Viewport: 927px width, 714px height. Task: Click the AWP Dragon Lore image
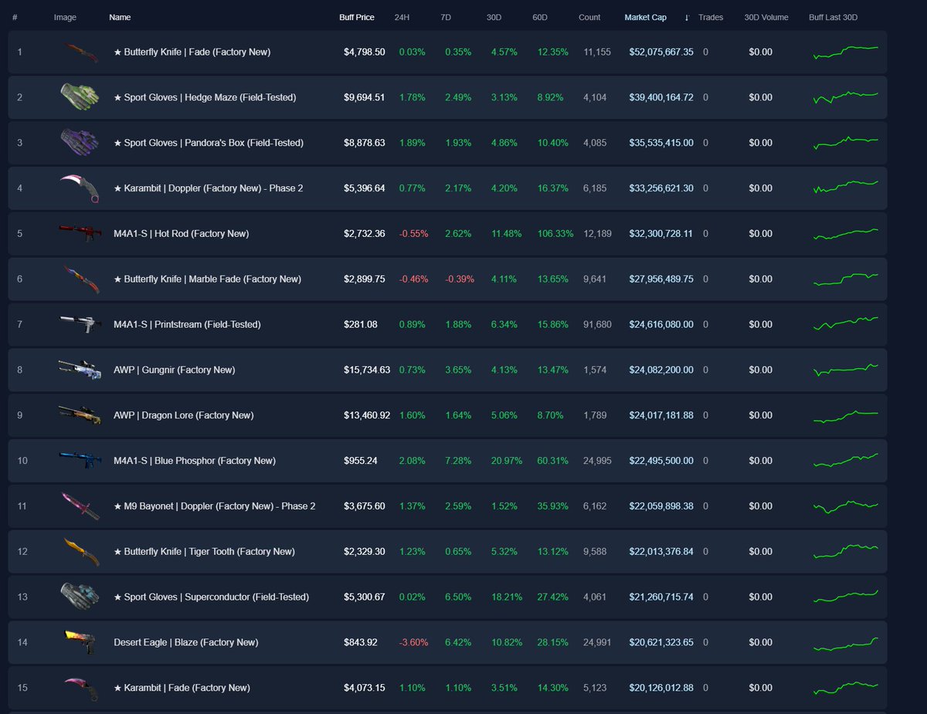[x=80, y=415]
